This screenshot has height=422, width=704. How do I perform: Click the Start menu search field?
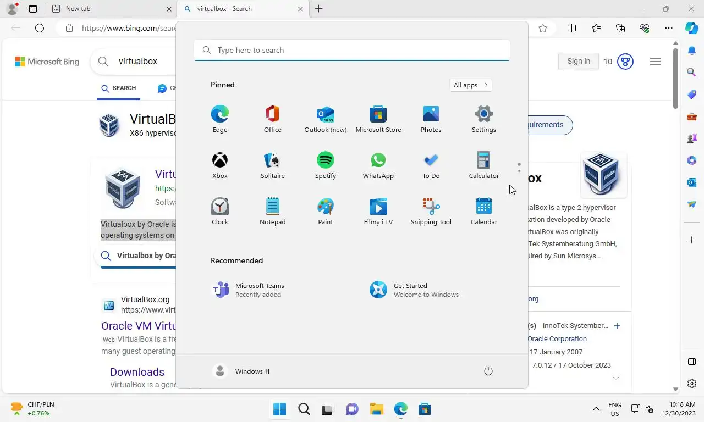[352, 50]
